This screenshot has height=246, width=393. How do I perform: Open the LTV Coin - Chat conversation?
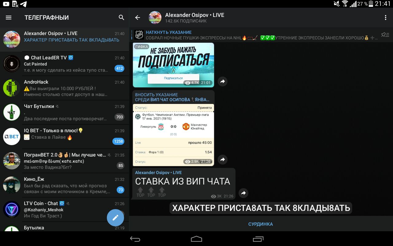pos(64,209)
